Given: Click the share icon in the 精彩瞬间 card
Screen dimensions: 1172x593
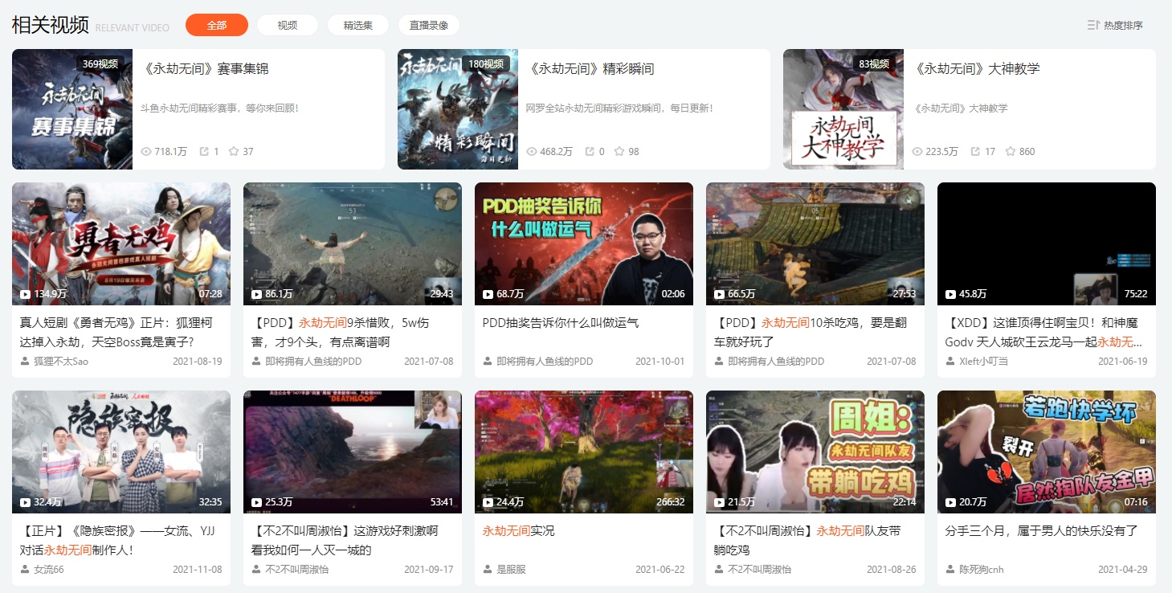Looking at the screenshot, I should pyautogui.click(x=590, y=151).
